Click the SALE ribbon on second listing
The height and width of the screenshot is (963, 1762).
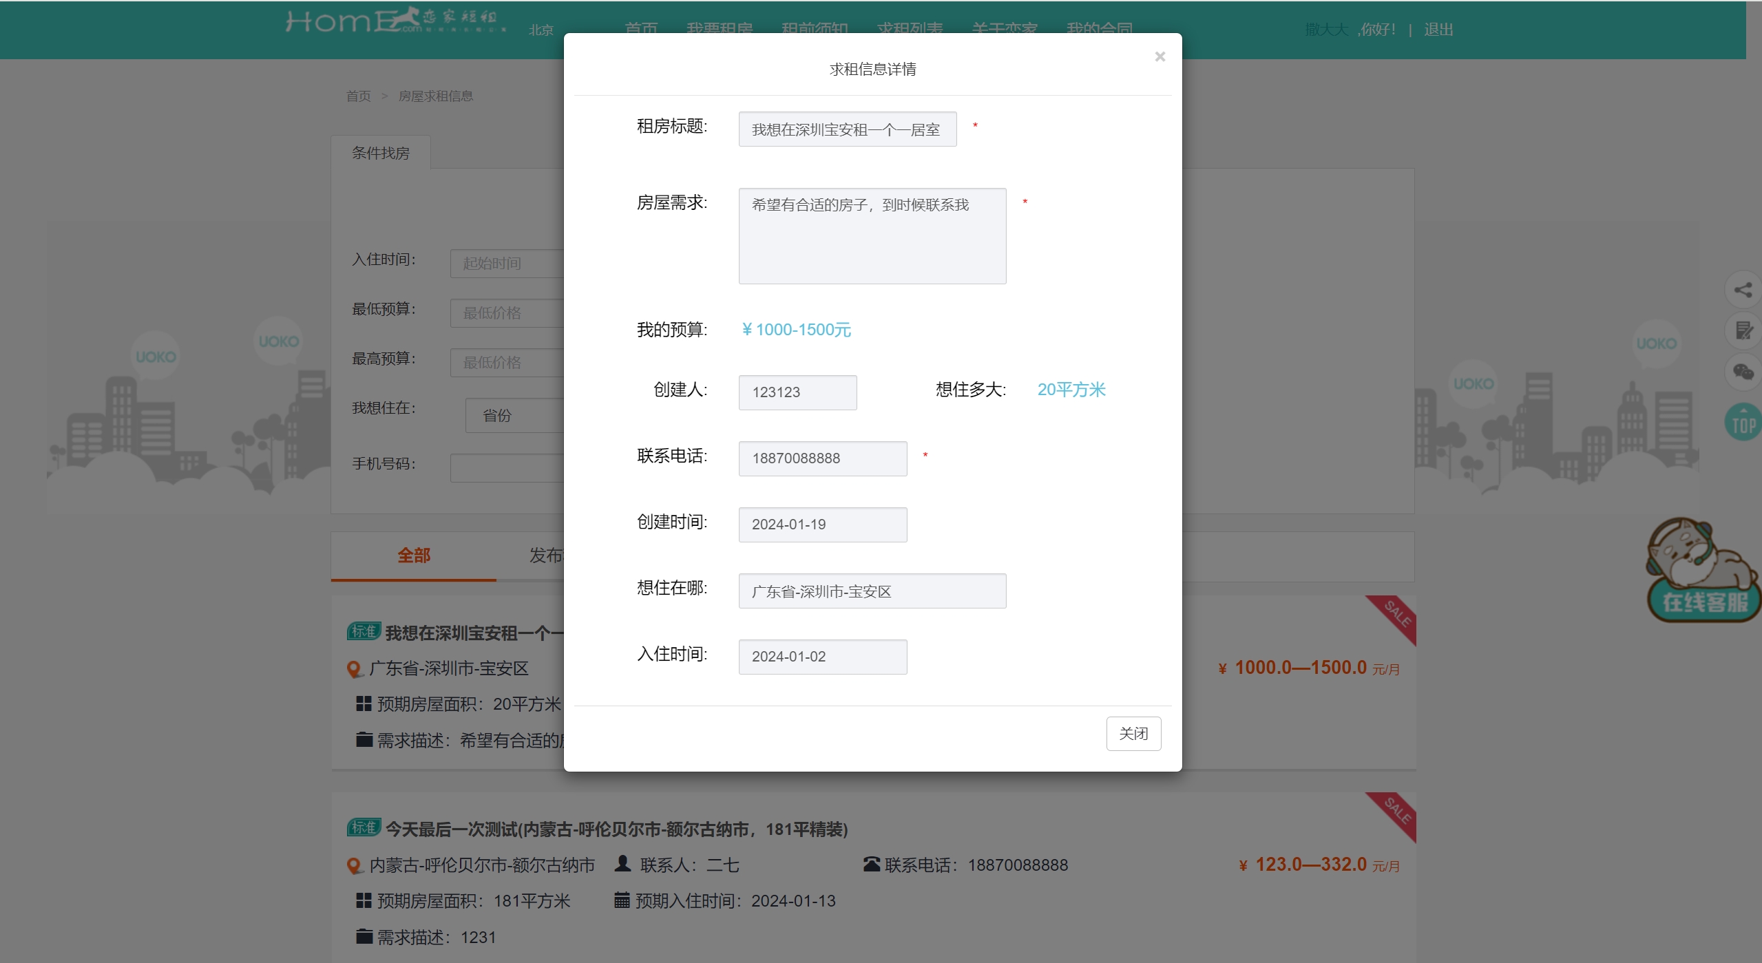point(1396,812)
